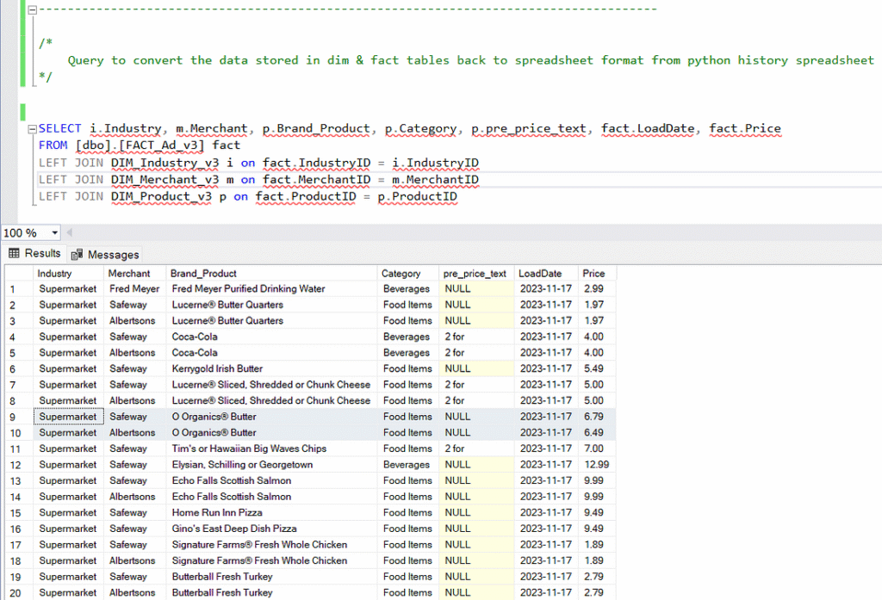Screen dimensions: 882x600
Task: Click the NULL pre_price_text cell in row 1
Action: click(x=475, y=289)
